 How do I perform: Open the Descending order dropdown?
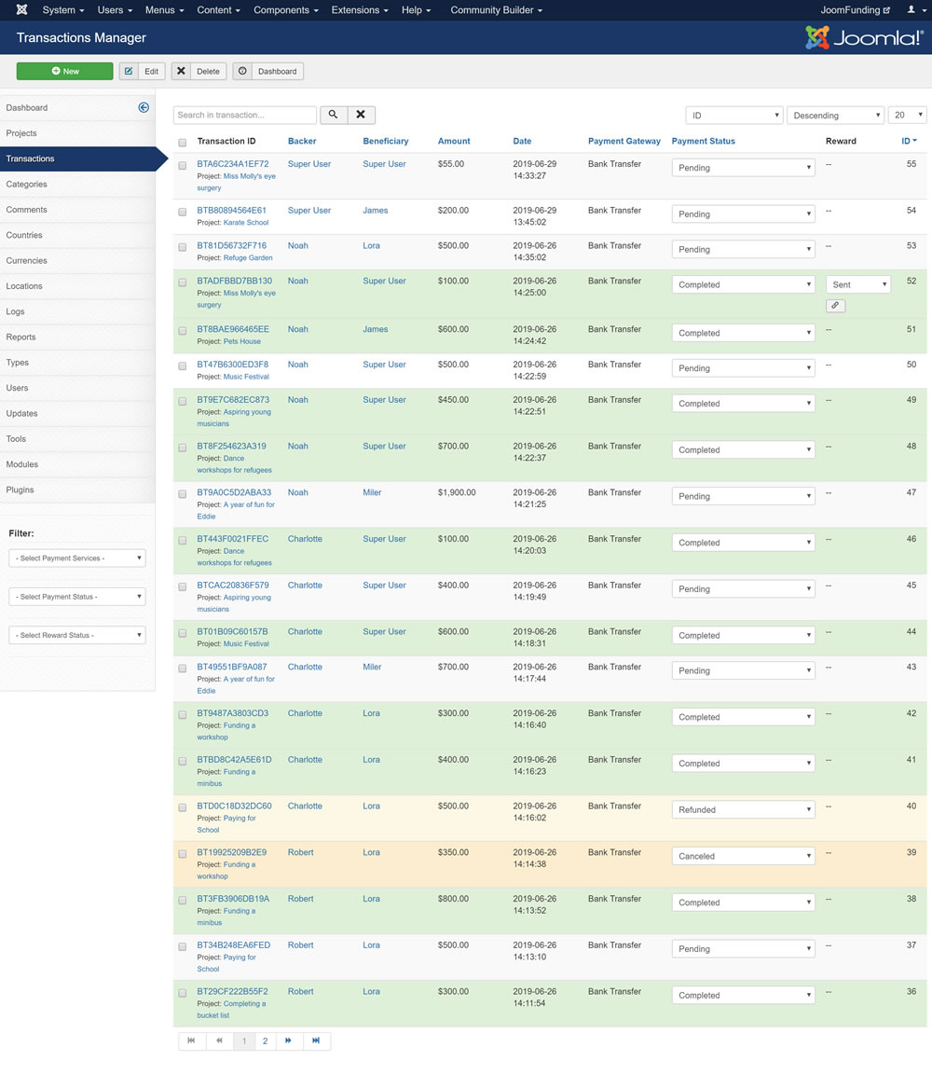pyautogui.click(x=835, y=116)
